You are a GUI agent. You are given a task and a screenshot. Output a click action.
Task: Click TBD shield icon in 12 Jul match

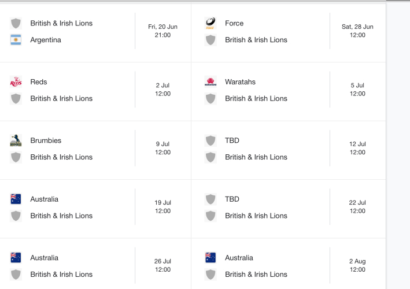210,140
